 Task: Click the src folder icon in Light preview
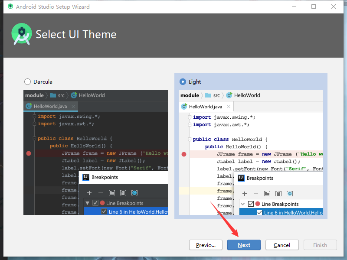(208, 95)
